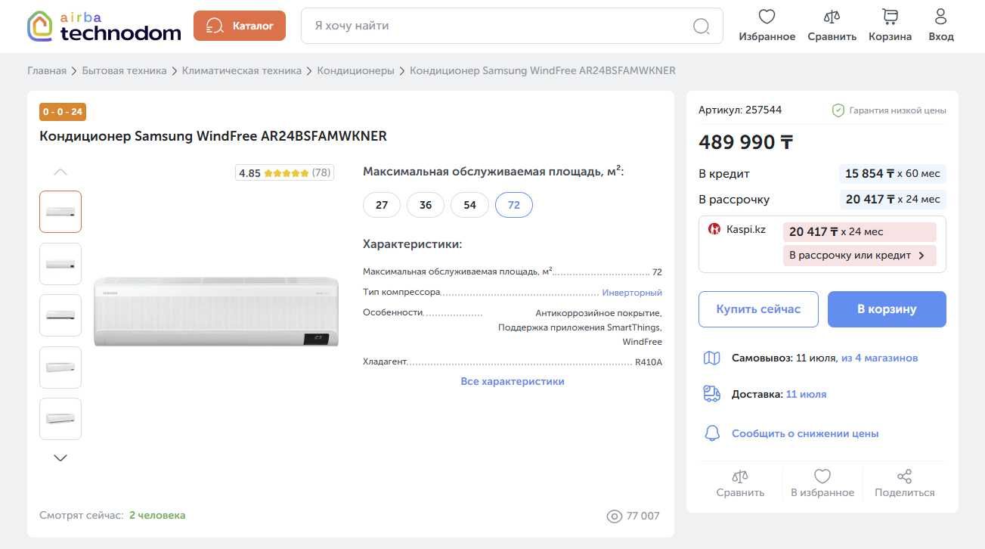
Task: Show previous thumbnails with up chevron
Action: [x=60, y=172]
